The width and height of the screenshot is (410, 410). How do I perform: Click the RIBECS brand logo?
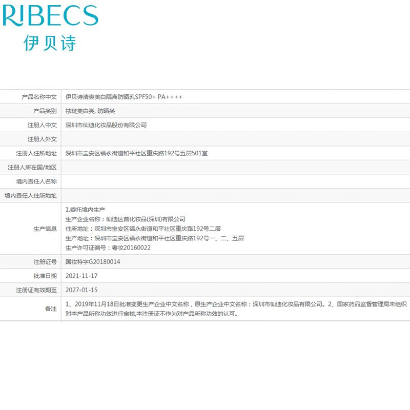[x=50, y=15]
